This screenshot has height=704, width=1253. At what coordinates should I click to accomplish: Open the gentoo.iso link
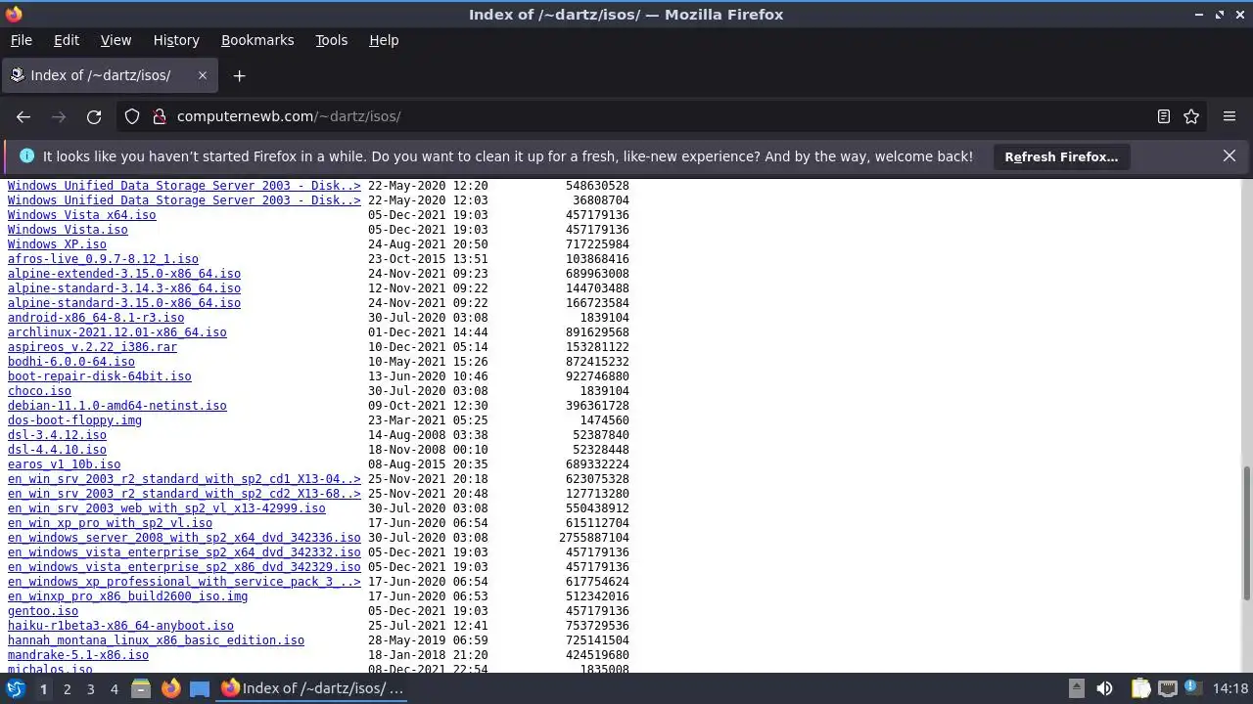point(43,611)
